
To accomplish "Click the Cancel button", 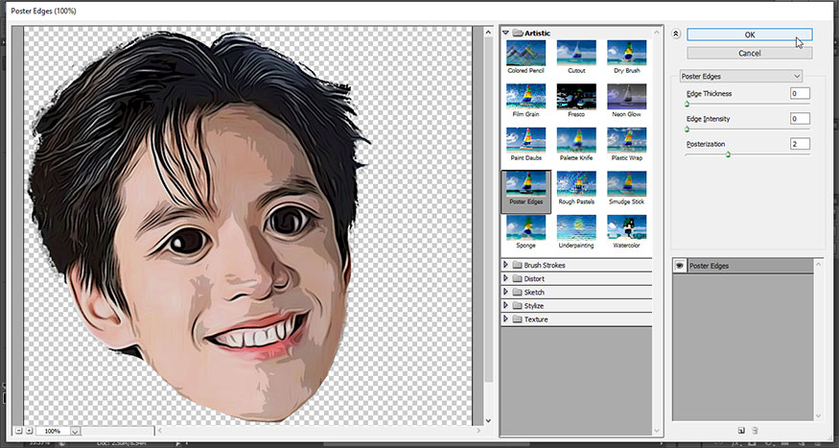I will [x=749, y=53].
